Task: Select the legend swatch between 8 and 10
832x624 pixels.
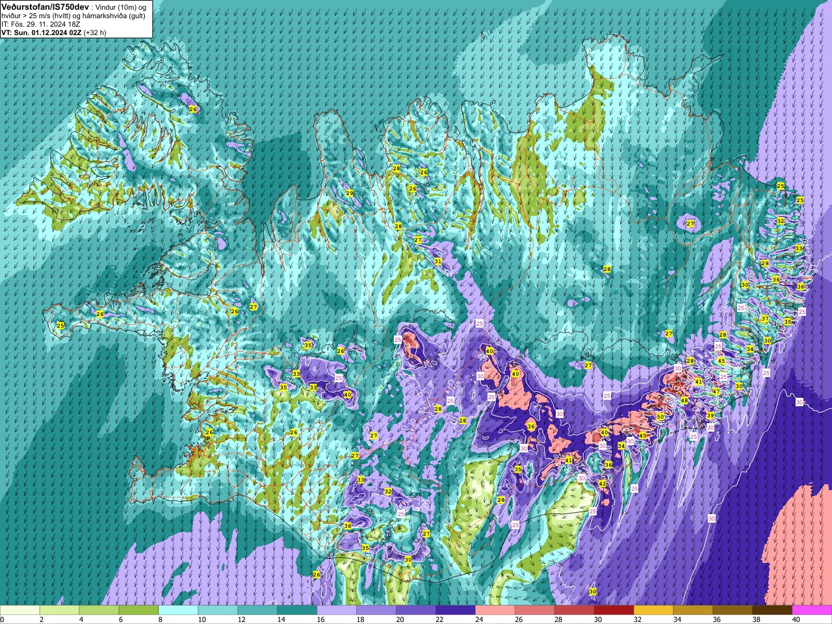Action: coord(178,610)
